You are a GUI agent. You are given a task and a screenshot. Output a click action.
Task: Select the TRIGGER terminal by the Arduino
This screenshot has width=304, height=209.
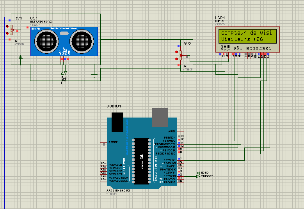(x=199, y=176)
